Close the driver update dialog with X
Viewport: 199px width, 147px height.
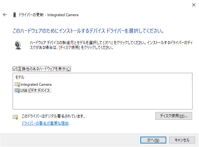coord(194,5)
